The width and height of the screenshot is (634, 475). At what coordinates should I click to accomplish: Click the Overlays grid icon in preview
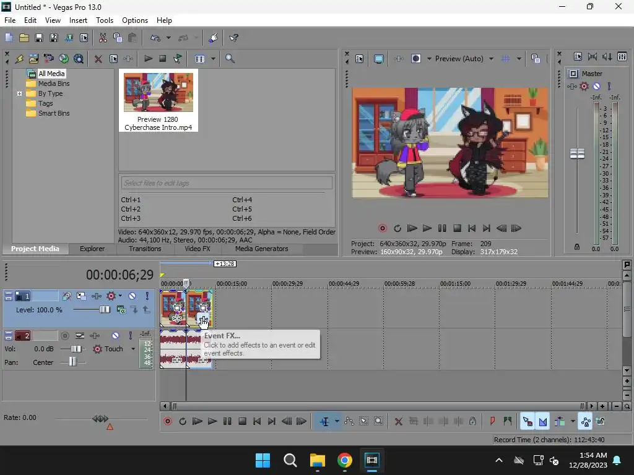(x=505, y=59)
